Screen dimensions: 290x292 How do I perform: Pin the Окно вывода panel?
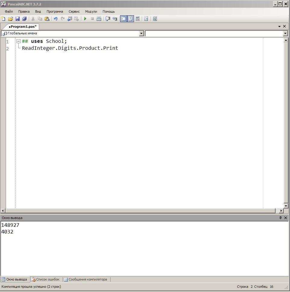(x=280, y=218)
